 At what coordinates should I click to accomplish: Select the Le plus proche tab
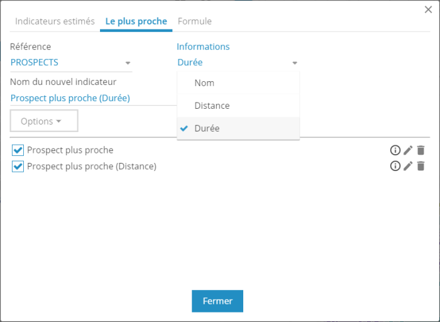click(x=136, y=21)
